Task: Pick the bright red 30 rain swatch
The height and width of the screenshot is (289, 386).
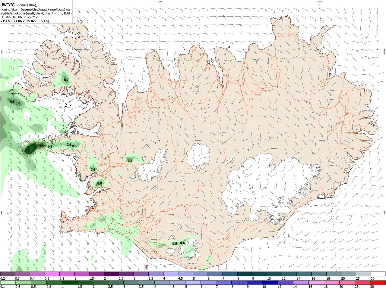Action: (x=378, y=283)
